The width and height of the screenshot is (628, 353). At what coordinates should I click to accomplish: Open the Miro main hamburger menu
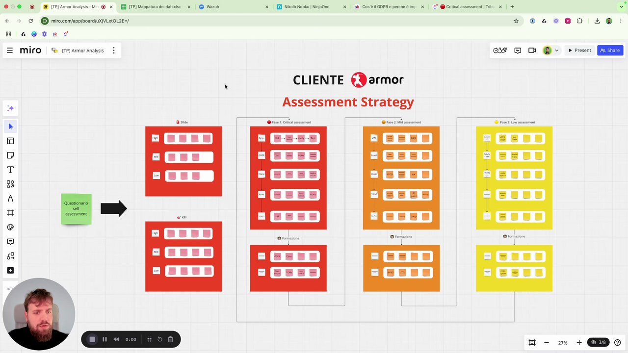point(10,50)
